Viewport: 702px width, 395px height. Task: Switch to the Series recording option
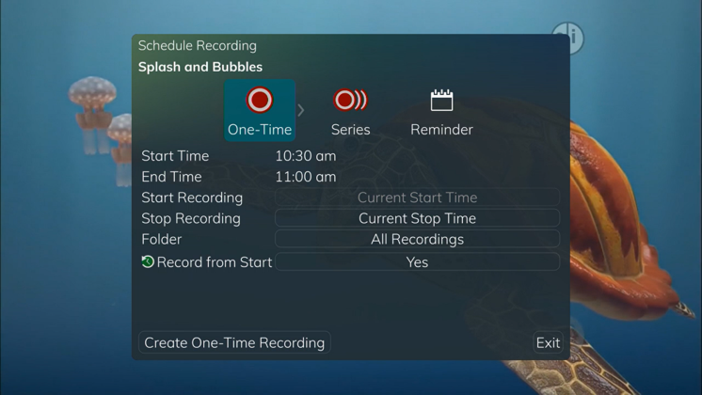pos(351,112)
